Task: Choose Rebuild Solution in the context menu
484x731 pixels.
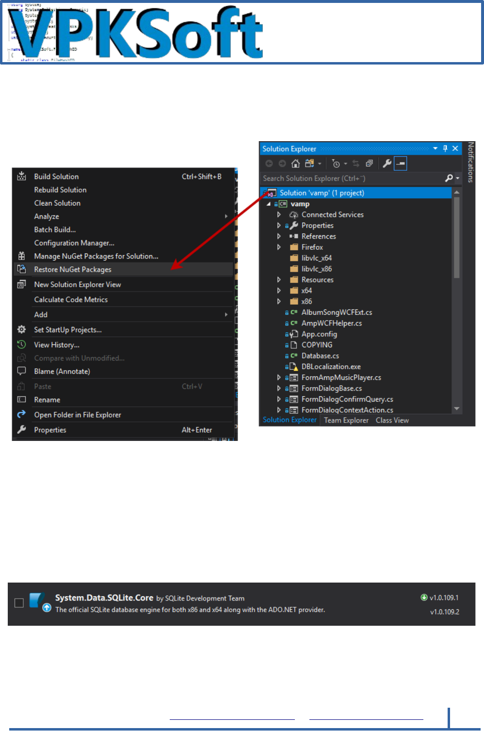Action: pos(124,190)
